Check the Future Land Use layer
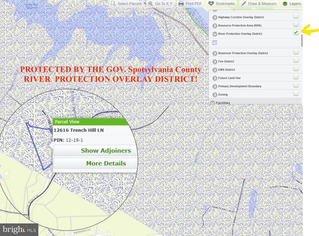Image resolution: width=319 pixels, height=236 pixels. [x=296, y=77]
